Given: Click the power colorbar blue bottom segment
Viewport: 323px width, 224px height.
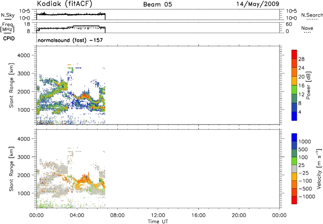Looking at the screenshot, I should (x=294, y=116).
